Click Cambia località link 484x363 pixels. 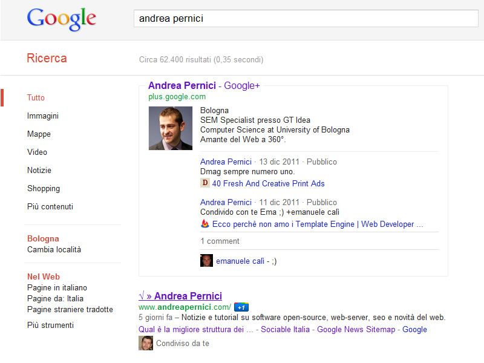(54, 249)
